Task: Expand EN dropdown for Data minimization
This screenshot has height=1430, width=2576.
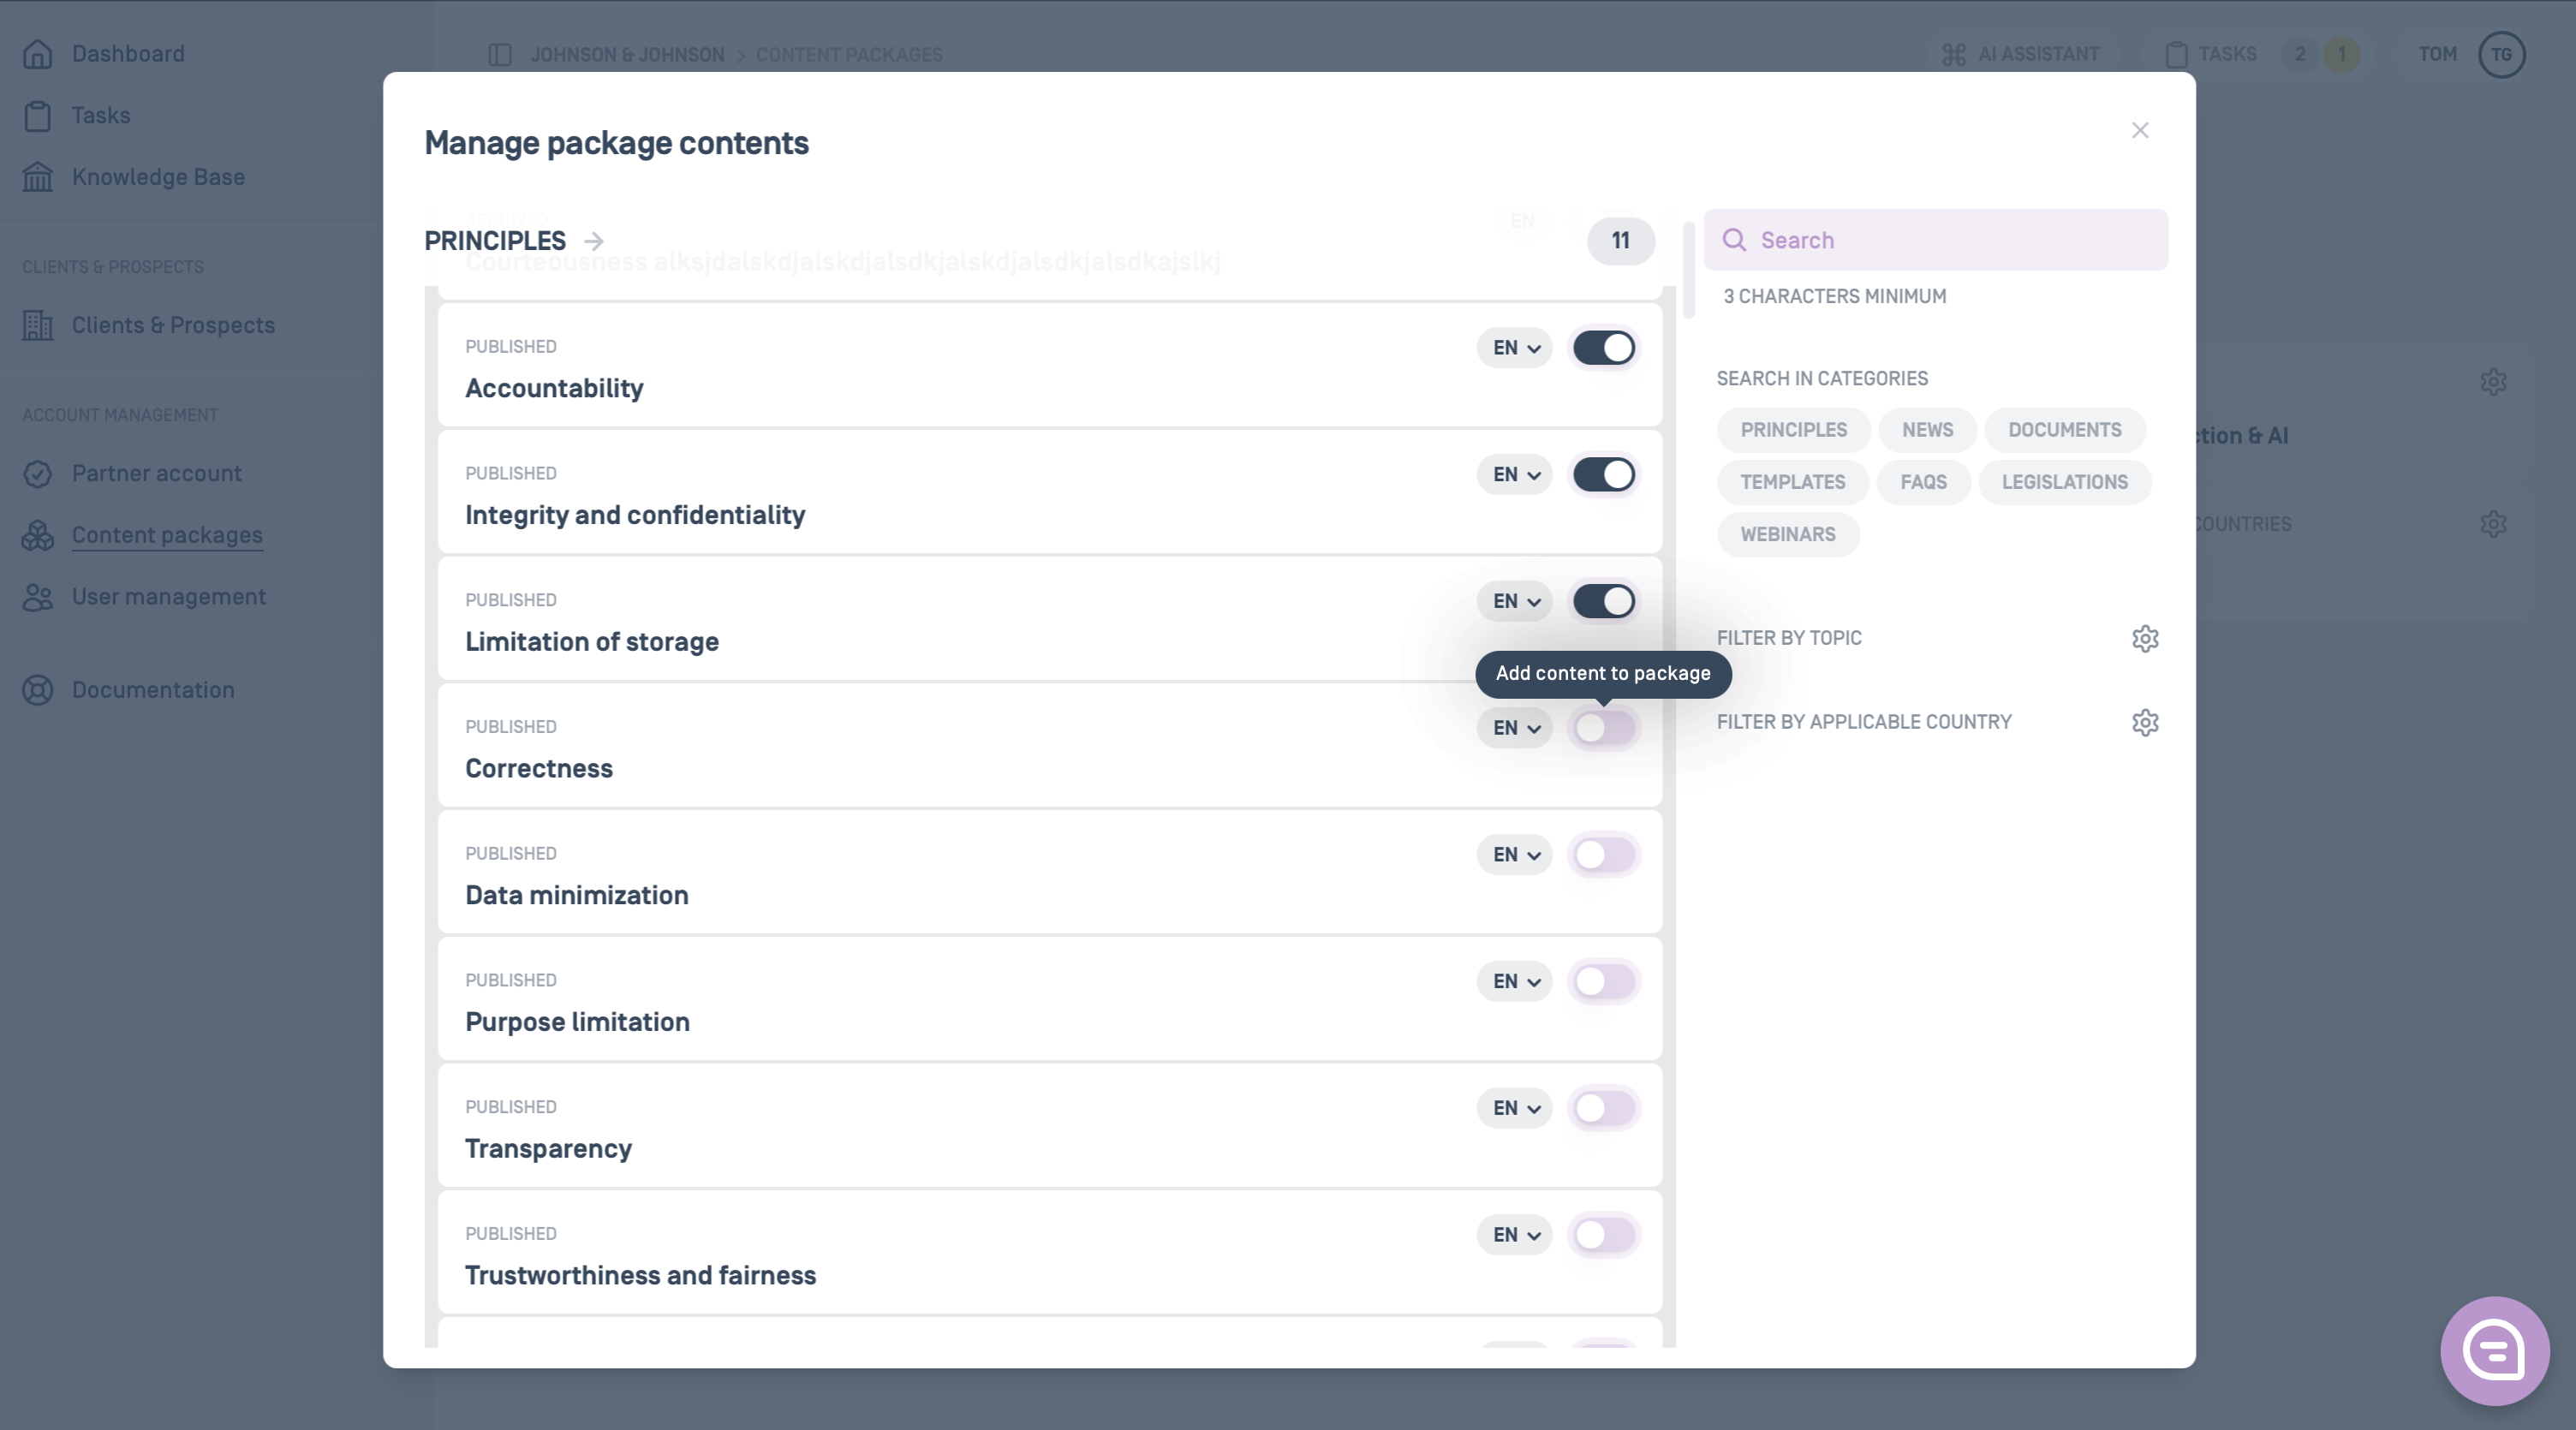Action: (1515, 855)
